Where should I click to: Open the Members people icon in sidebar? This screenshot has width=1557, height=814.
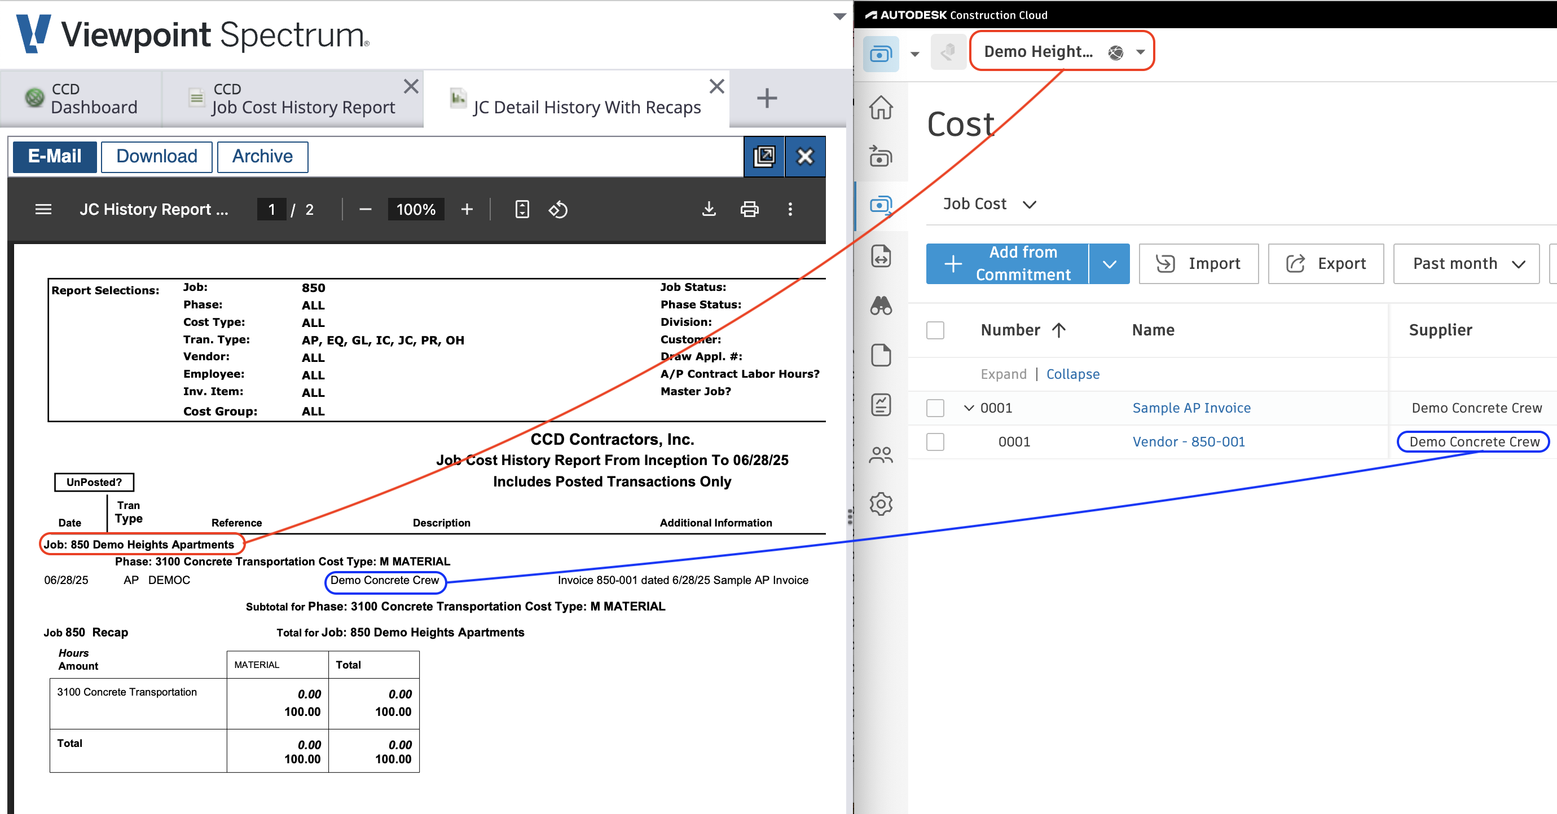[x=881, y=454]
